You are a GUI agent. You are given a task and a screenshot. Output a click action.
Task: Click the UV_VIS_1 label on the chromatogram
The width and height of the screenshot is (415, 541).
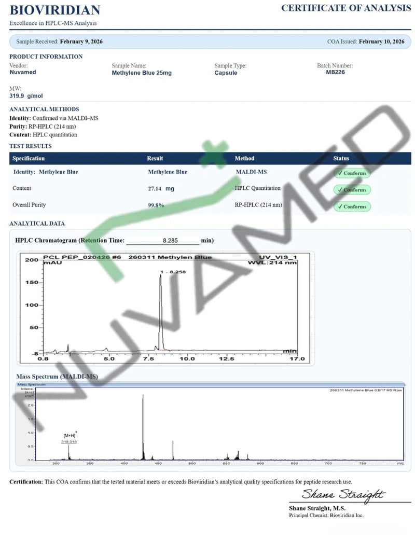[x=278, y=257]
